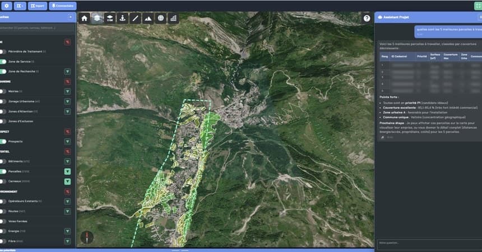Viewport: 482px width, 252px height.
Task: Open the help question mark icon
Action: click(367, 18)
